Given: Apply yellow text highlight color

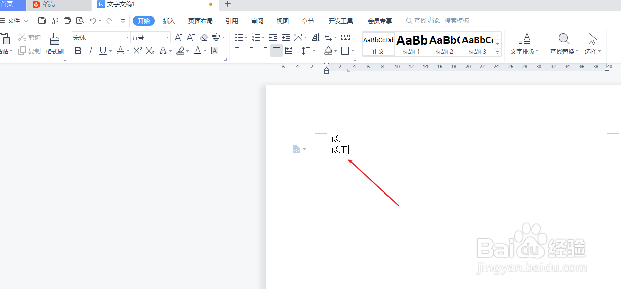Looking at the screenshot, I should [x=180, y=51].
